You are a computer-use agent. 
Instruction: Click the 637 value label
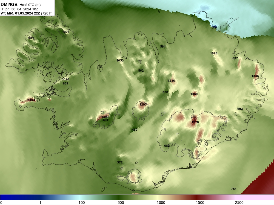coord(235,58)
